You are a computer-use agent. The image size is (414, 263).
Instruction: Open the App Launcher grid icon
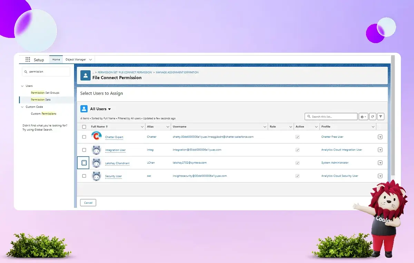click(x=28, y=59)
